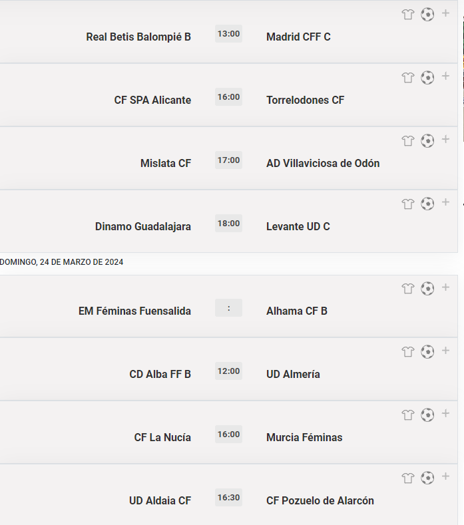Viewport: 464px width, 525px height.
Task: Open Alhama CF B team link
Action: tap(296, 311)
